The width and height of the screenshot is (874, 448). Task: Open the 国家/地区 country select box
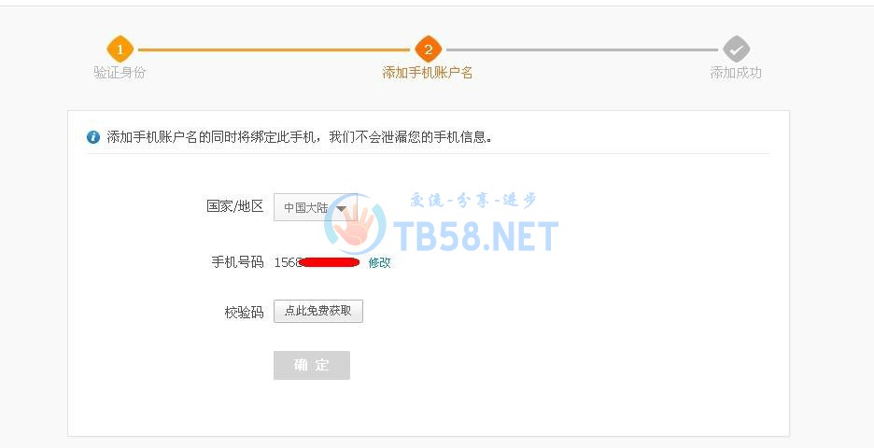click(x=316, y=207)
